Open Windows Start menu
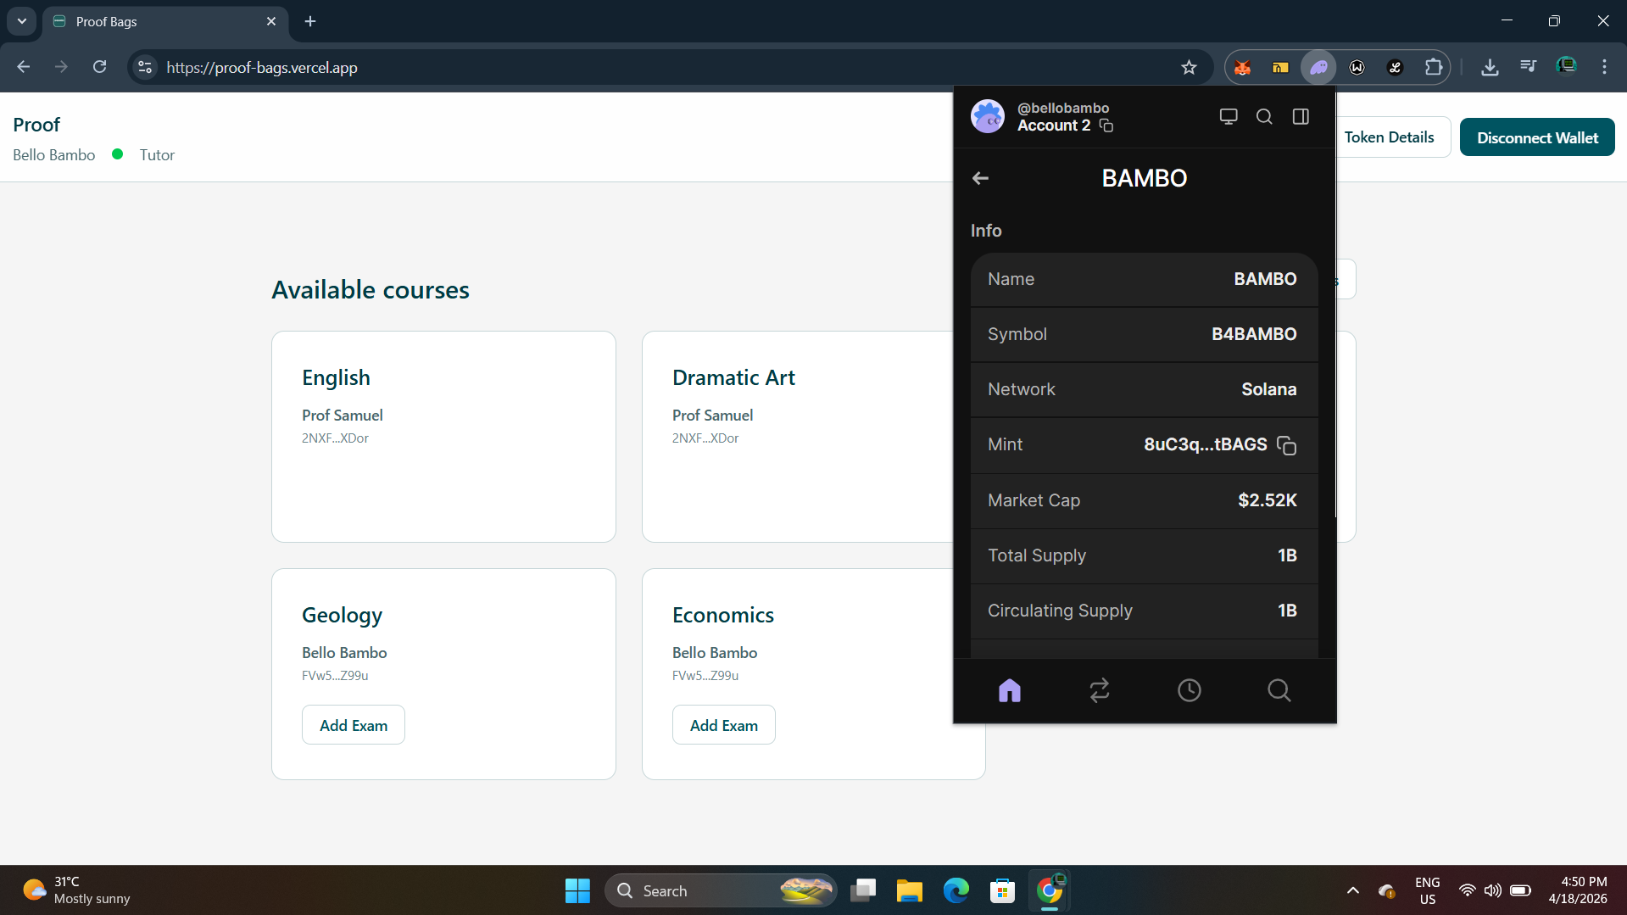Viewport: 1627px width, 915px height. click(x=577, y=890)
